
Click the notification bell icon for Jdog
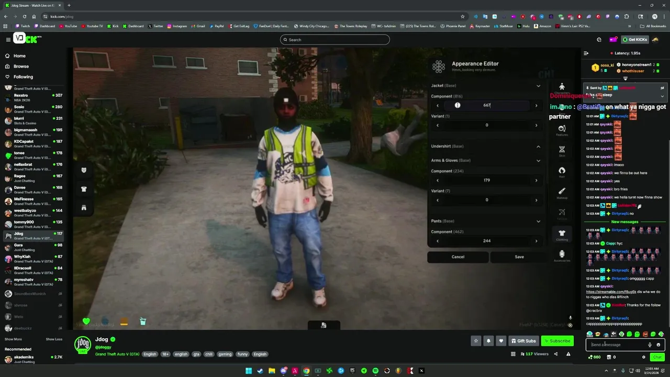point(488,341)
